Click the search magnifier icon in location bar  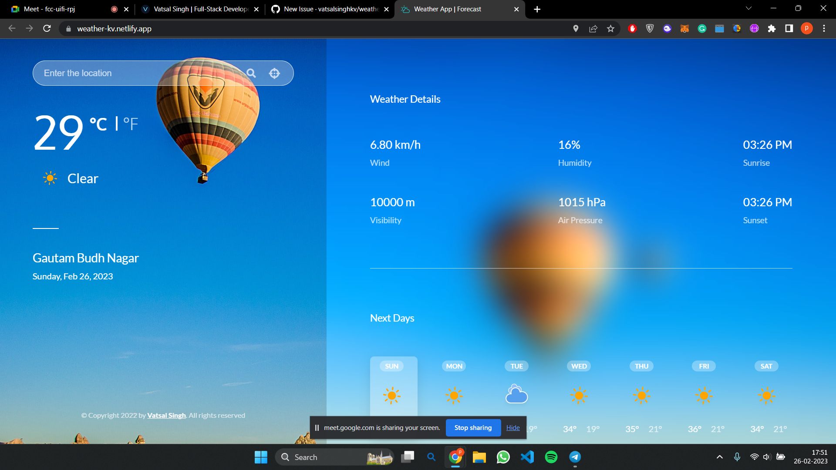click(251, 73)
